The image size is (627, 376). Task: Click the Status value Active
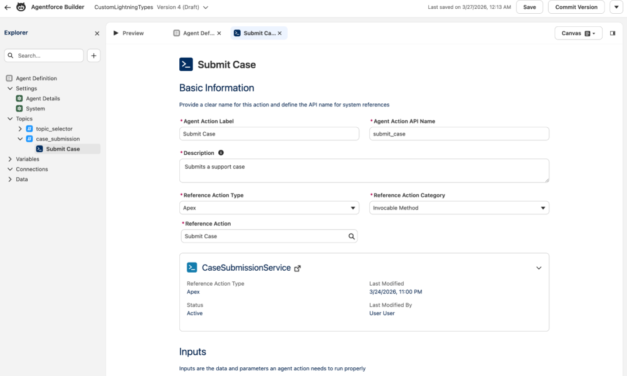coord(194,313)
